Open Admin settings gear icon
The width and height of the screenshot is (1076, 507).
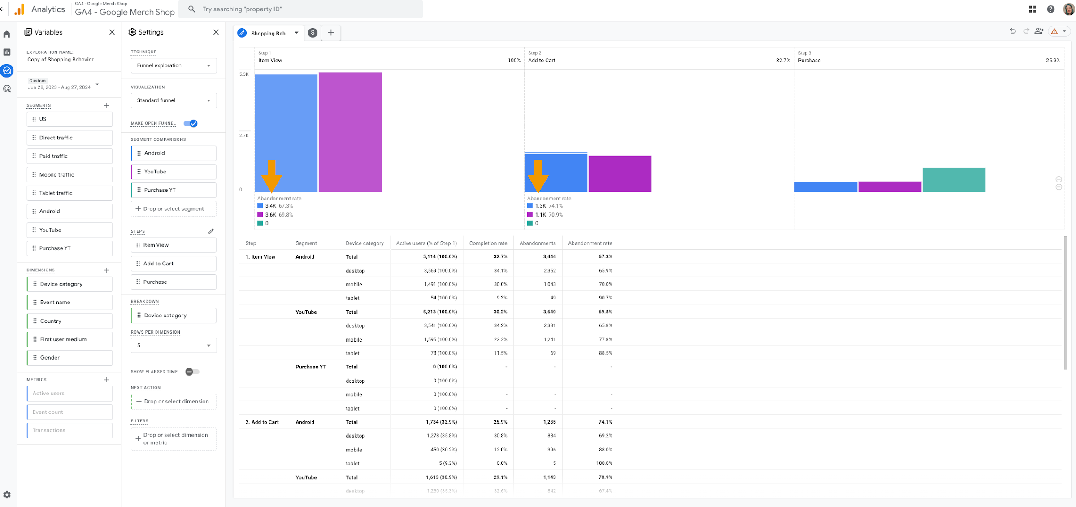tap(7, 494)
